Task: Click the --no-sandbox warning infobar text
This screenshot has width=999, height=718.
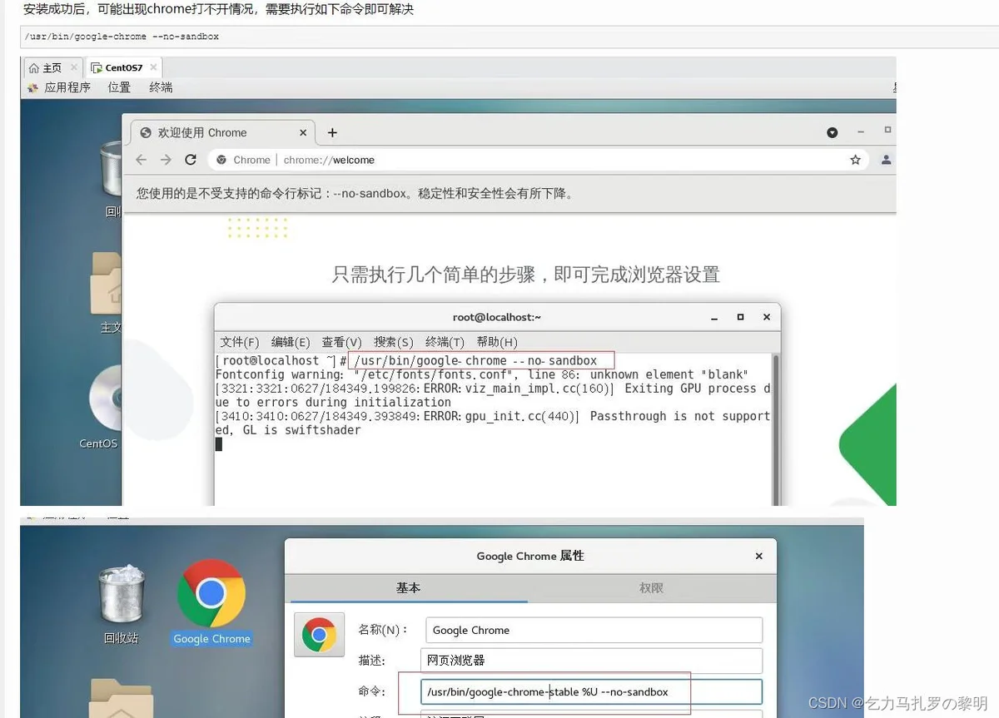Action: (x=355, y=193)
